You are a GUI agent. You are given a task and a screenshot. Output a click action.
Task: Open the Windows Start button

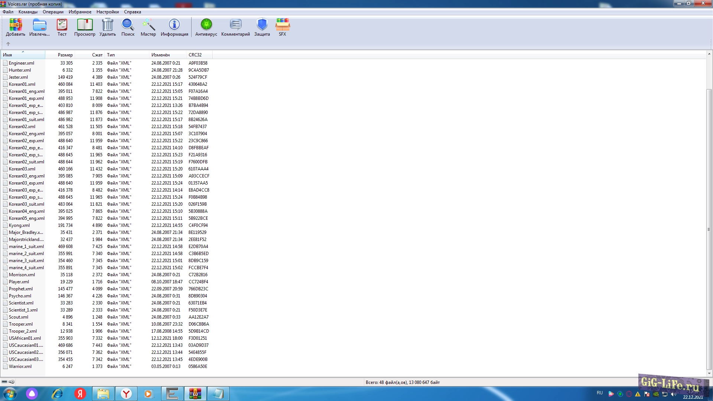(10, 394)
